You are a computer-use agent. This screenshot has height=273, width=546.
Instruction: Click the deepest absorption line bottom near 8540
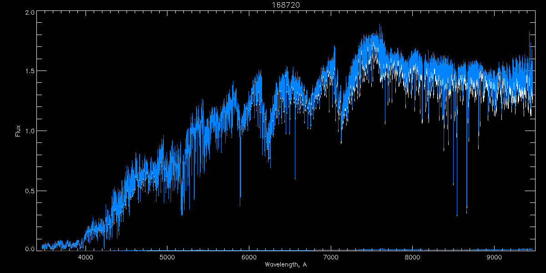(x=457, y=215)
